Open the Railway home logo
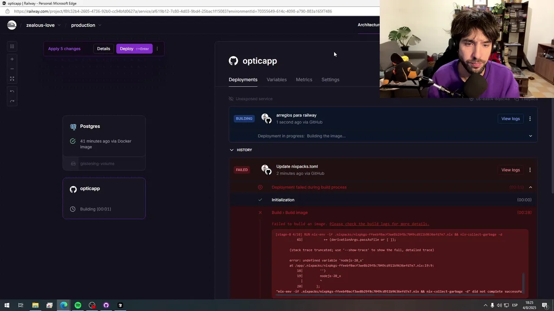The width and height of the screenshot is (554, 311). [12, 25]
